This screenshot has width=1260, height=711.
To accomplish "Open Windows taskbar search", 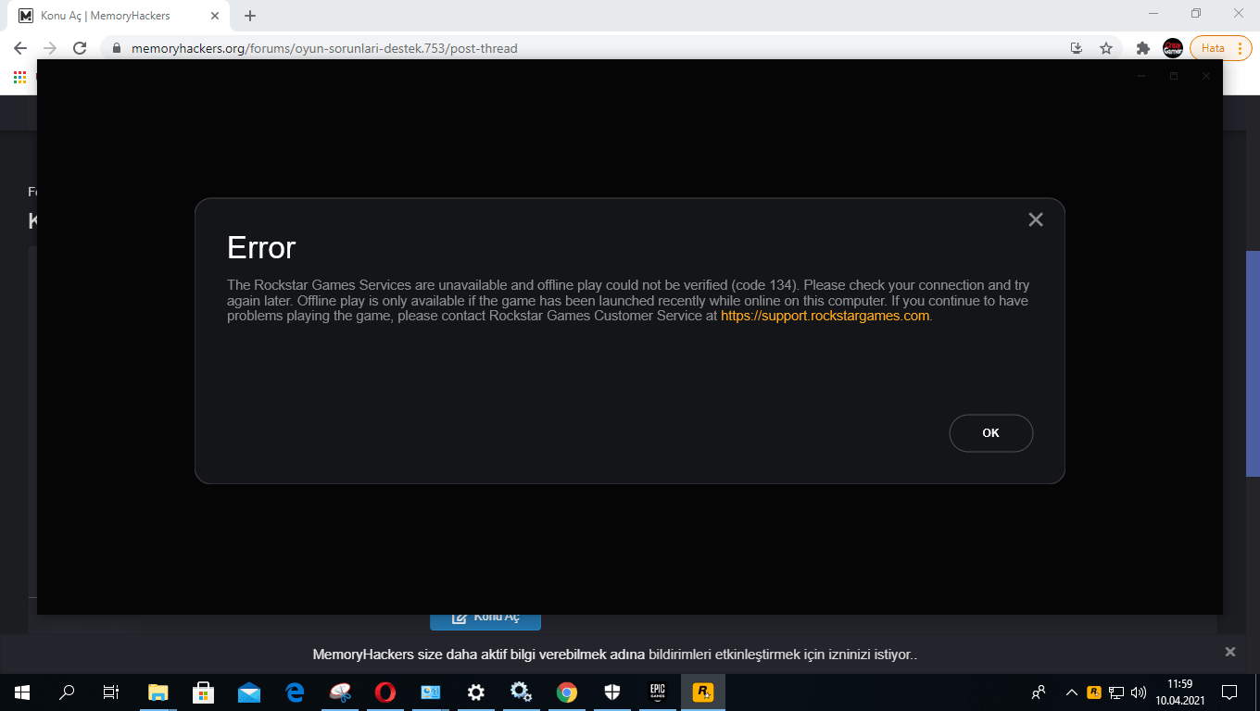I will pos(67,692).
